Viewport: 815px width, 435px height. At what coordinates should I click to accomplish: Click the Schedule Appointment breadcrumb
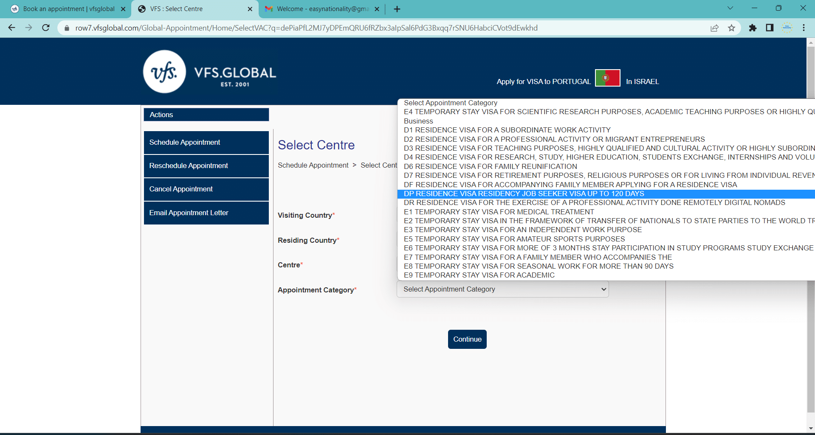click(313, 165)
